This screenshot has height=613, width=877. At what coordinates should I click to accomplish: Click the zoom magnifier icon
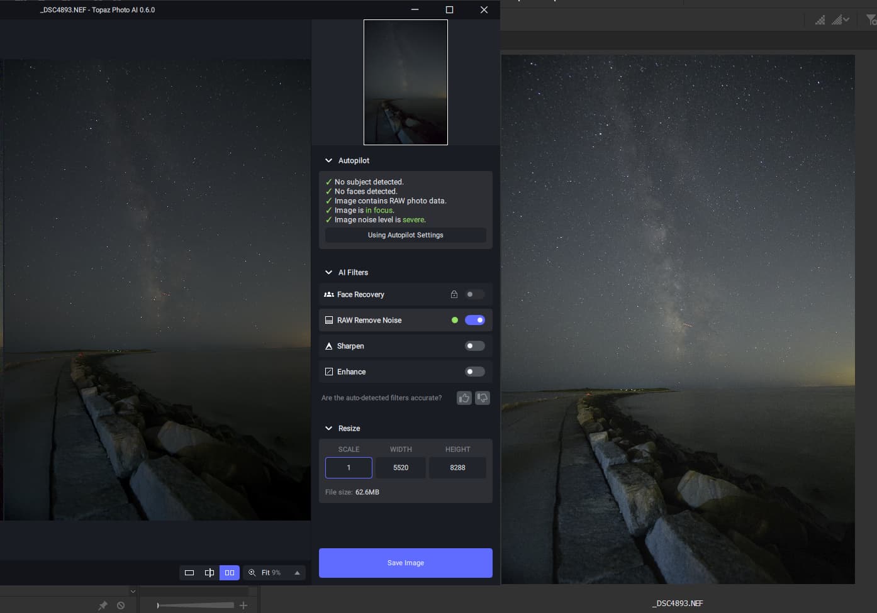(x=252, y=573)
